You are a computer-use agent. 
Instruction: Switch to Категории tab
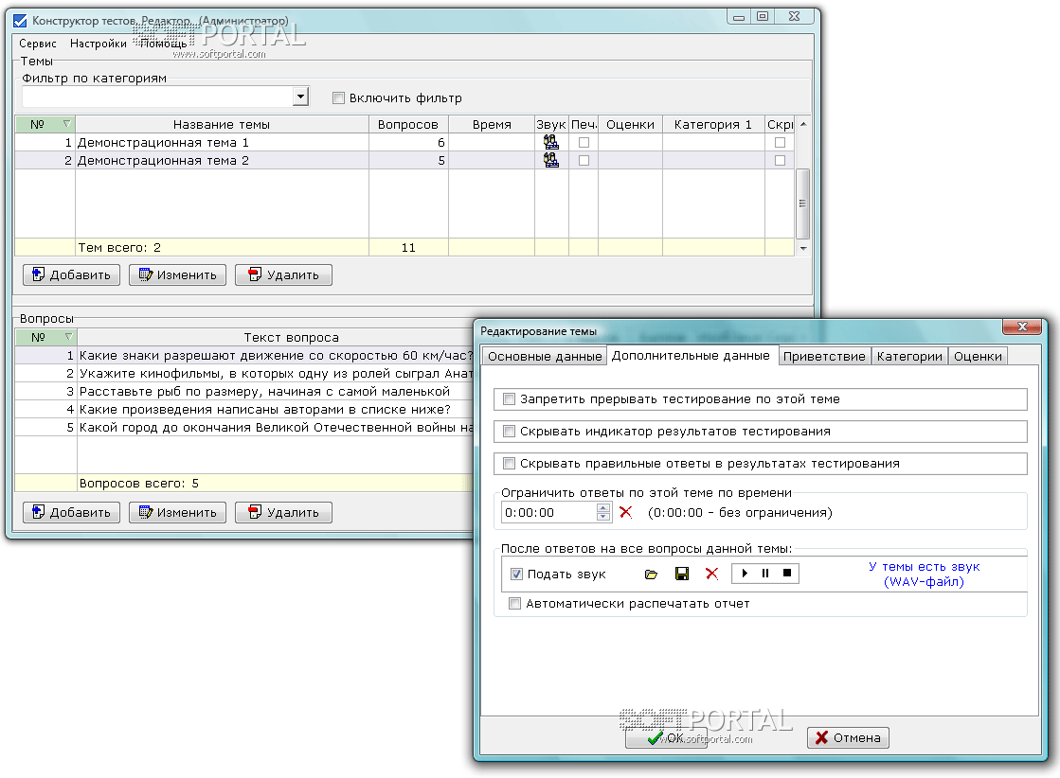coord(909,356)
